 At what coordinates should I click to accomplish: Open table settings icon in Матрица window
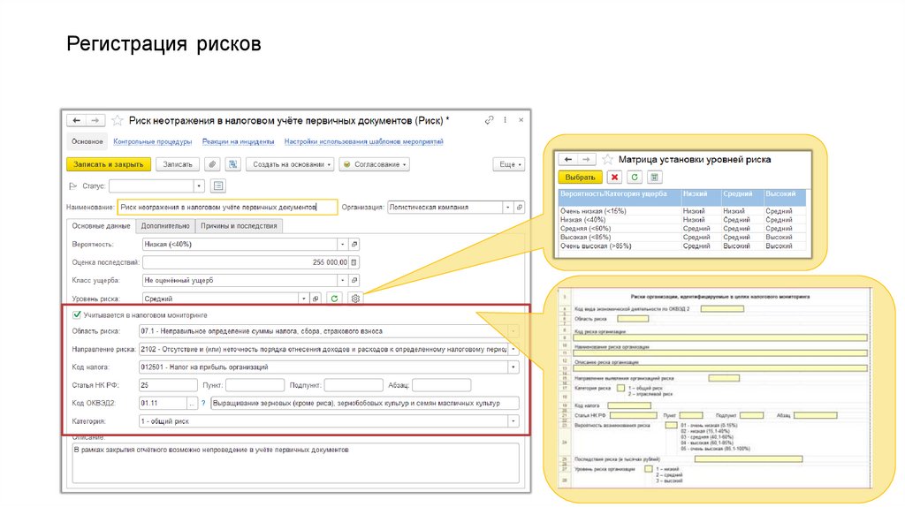coord(654,177)
